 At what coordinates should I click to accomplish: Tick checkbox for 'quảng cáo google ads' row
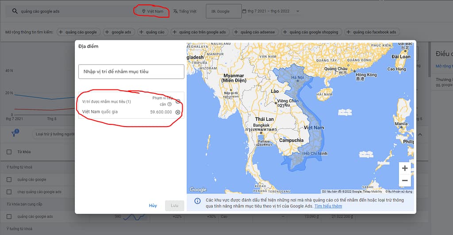click(9, 216)
